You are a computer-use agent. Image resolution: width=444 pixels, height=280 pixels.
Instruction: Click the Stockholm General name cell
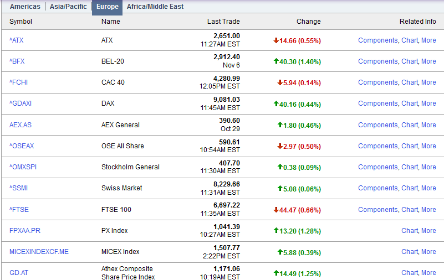130,167
